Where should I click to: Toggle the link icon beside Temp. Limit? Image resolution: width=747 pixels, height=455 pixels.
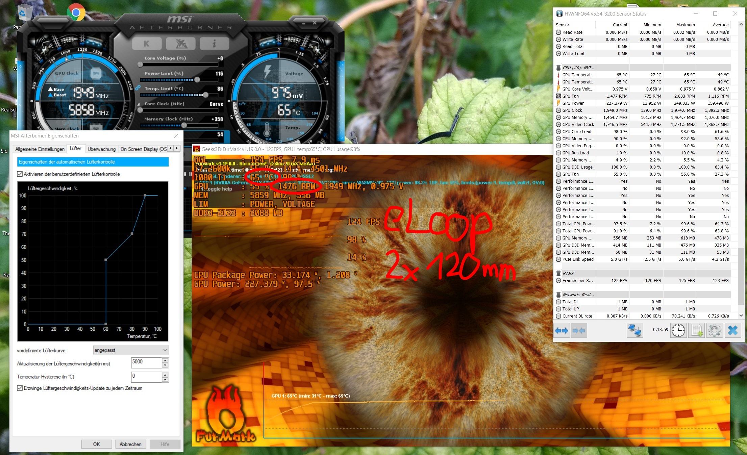(138, 88)
